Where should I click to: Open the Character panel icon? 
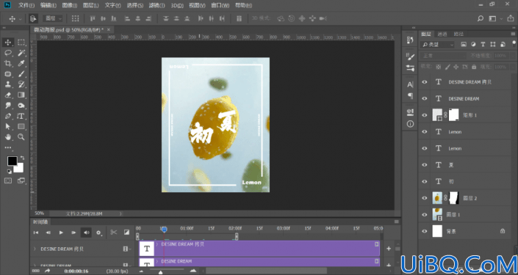(410, 84)
